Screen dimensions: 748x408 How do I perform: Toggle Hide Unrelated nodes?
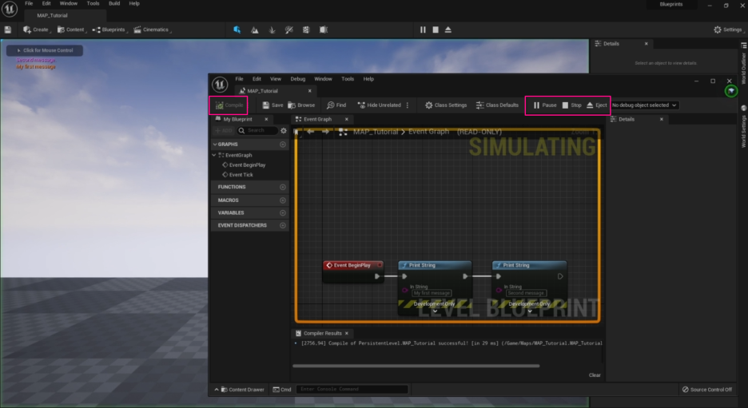[380, 105]
